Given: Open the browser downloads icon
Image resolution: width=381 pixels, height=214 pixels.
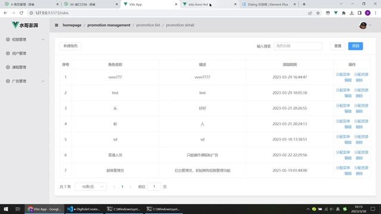Looking at the screenshot, I should (x=352, y=13).
